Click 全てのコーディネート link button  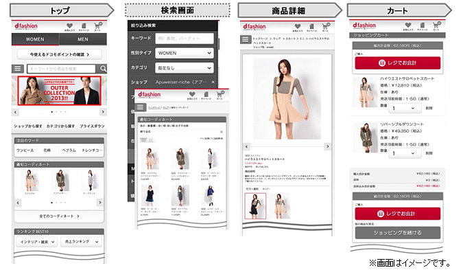click(59, 216)
